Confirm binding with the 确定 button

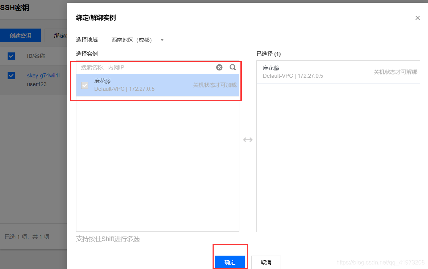230,262
